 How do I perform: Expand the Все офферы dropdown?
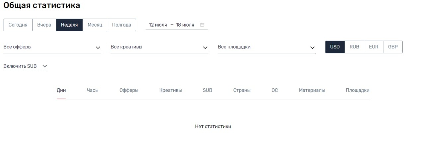point(52,47)
